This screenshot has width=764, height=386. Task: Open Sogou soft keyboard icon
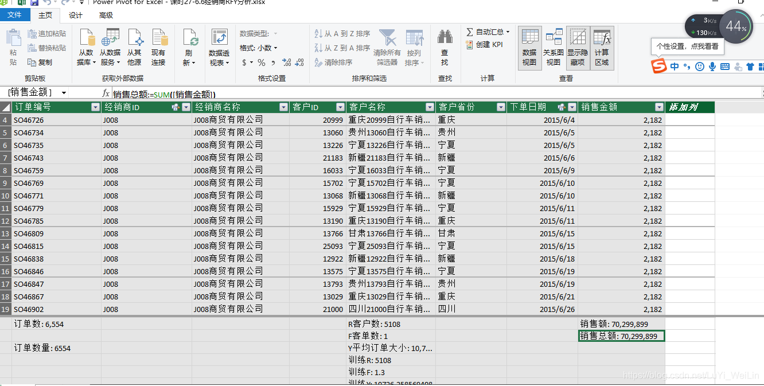724,67
